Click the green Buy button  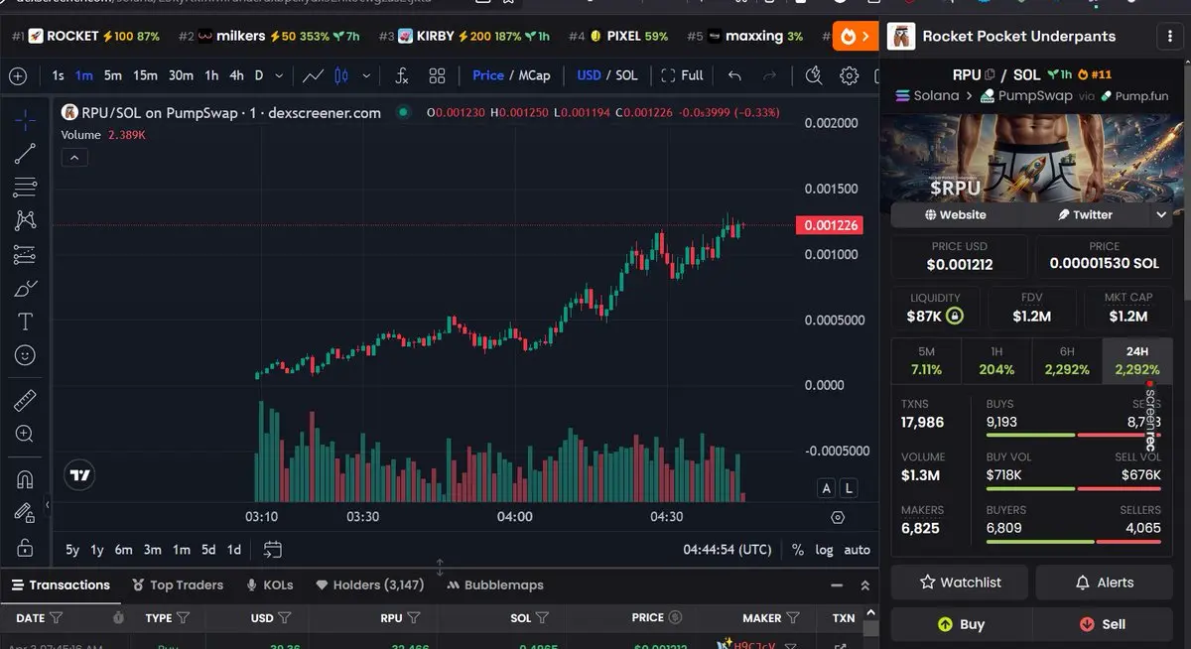[x=961, y=624]
